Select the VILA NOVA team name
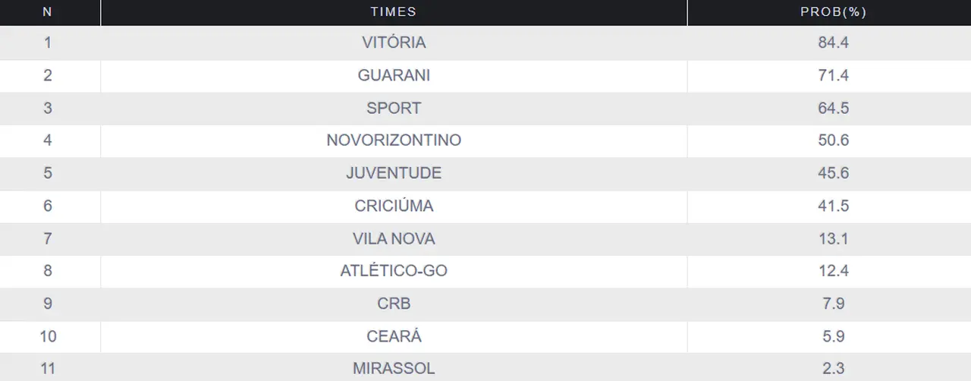Image resolution: width=971 pixels, height=381 pixels. tap(394, 238)
